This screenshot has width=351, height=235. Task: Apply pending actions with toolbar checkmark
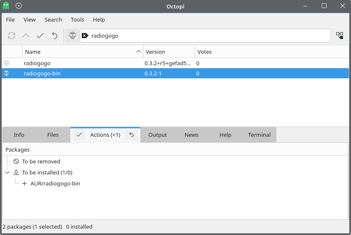[40, 36]
